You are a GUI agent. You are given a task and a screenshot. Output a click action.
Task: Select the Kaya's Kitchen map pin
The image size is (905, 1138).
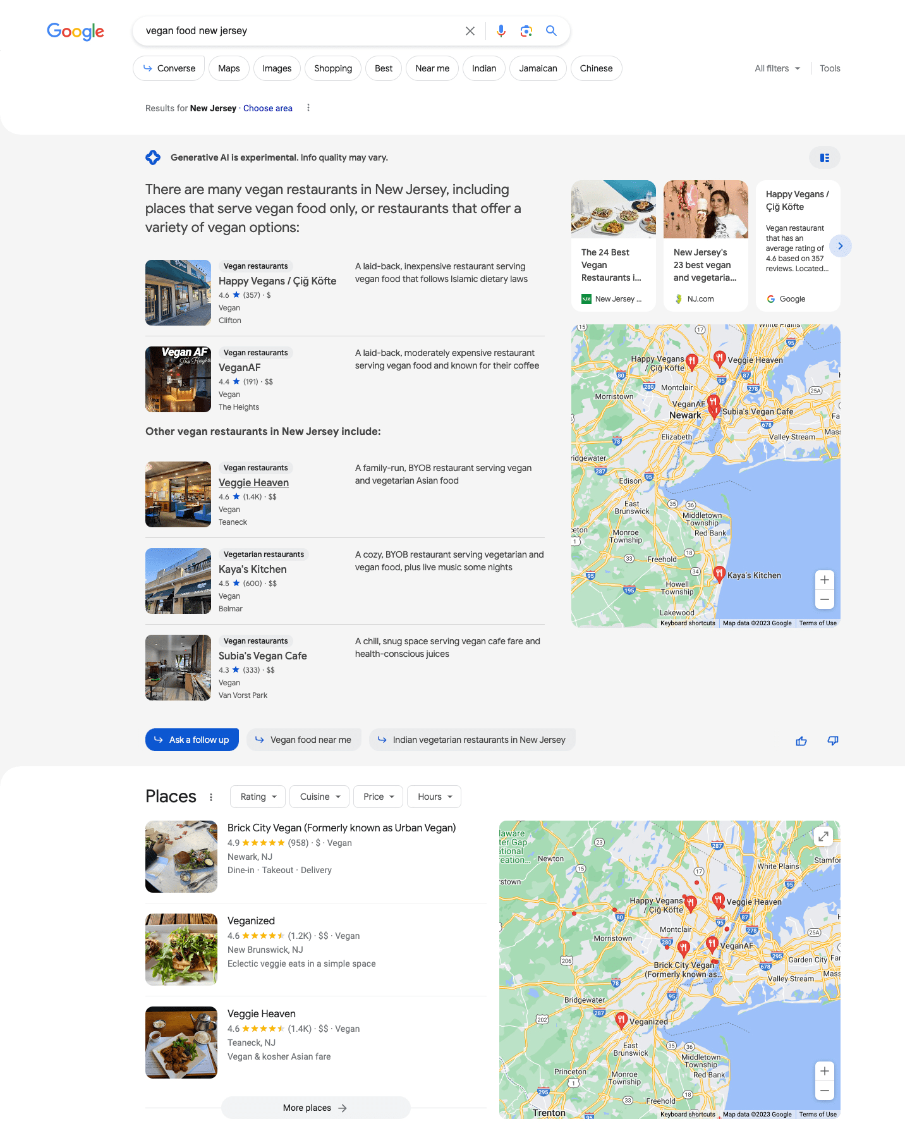click(719, 574)
